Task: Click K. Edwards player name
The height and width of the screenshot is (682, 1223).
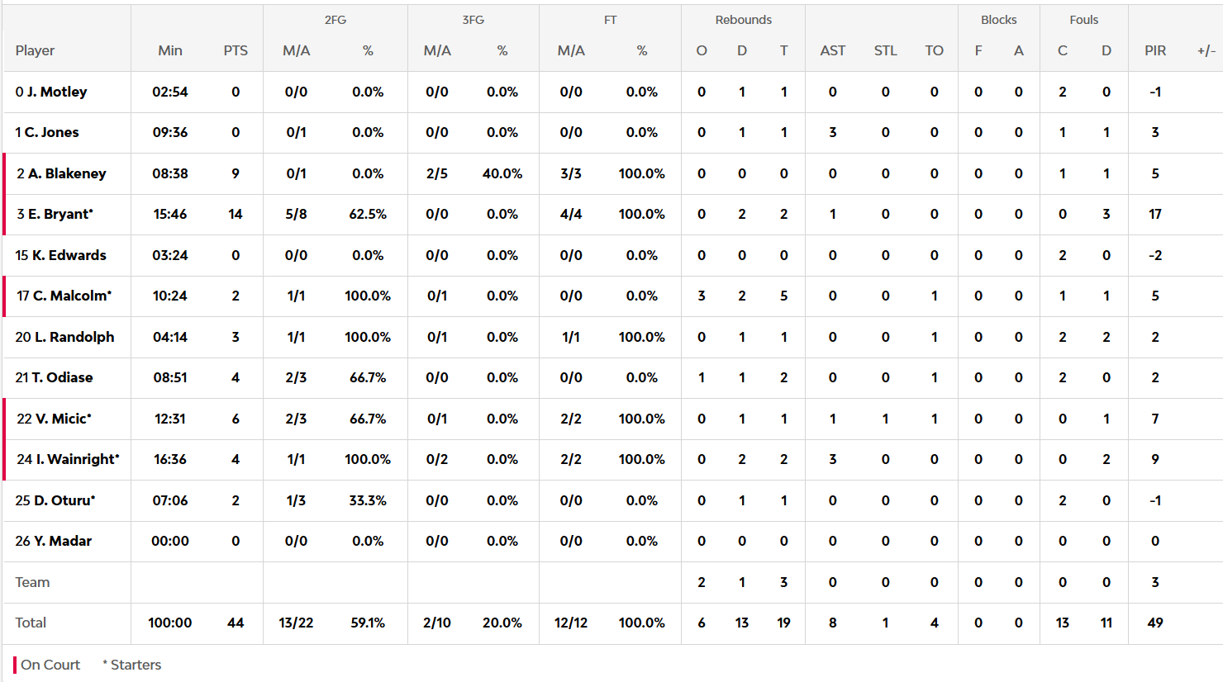Action: pyautogui.click(x=69, y=255)
